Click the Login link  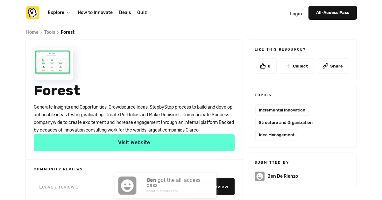296,14
